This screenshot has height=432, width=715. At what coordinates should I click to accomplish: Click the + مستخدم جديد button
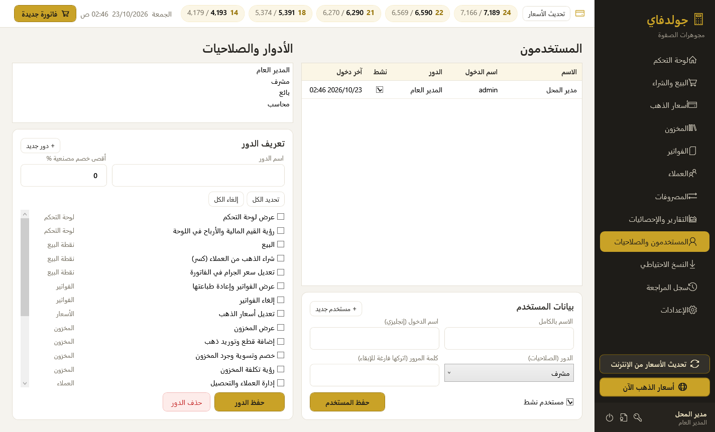(x=336, y=309)
